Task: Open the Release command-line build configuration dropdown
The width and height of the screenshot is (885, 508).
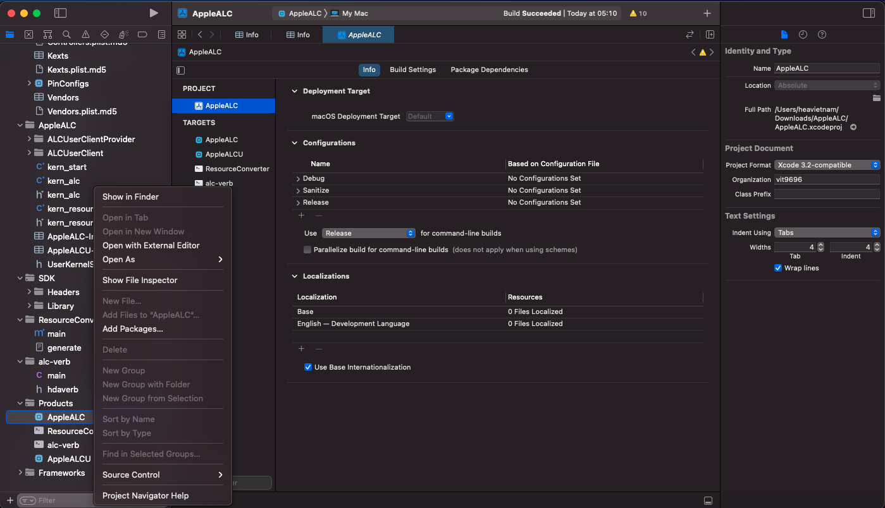Action: [x=368, y=233]
